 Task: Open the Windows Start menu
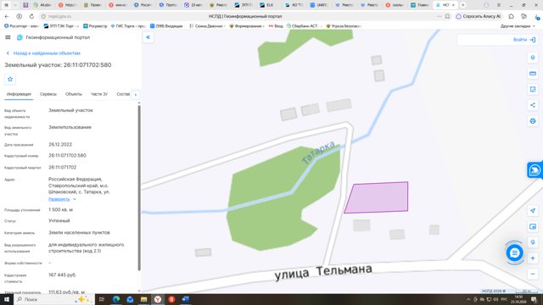point(7,299)
